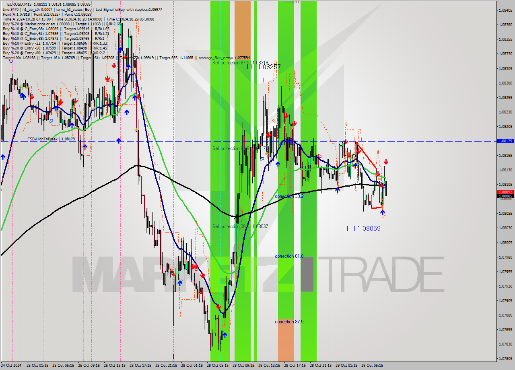Select the blue 'correction 38.2' label

click(x=289, y=196)
